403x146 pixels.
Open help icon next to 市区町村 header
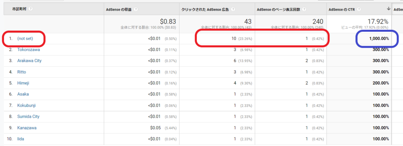pos(31,9)
